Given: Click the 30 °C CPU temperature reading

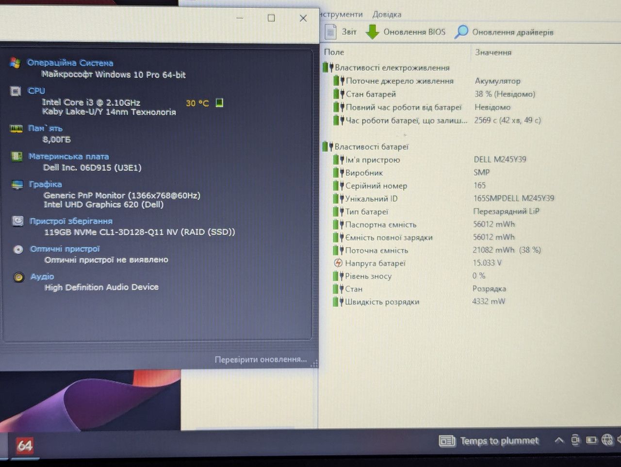Looking at the screenshot, I should (197, 103).
